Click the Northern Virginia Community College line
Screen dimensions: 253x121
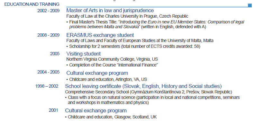(112, 59)
